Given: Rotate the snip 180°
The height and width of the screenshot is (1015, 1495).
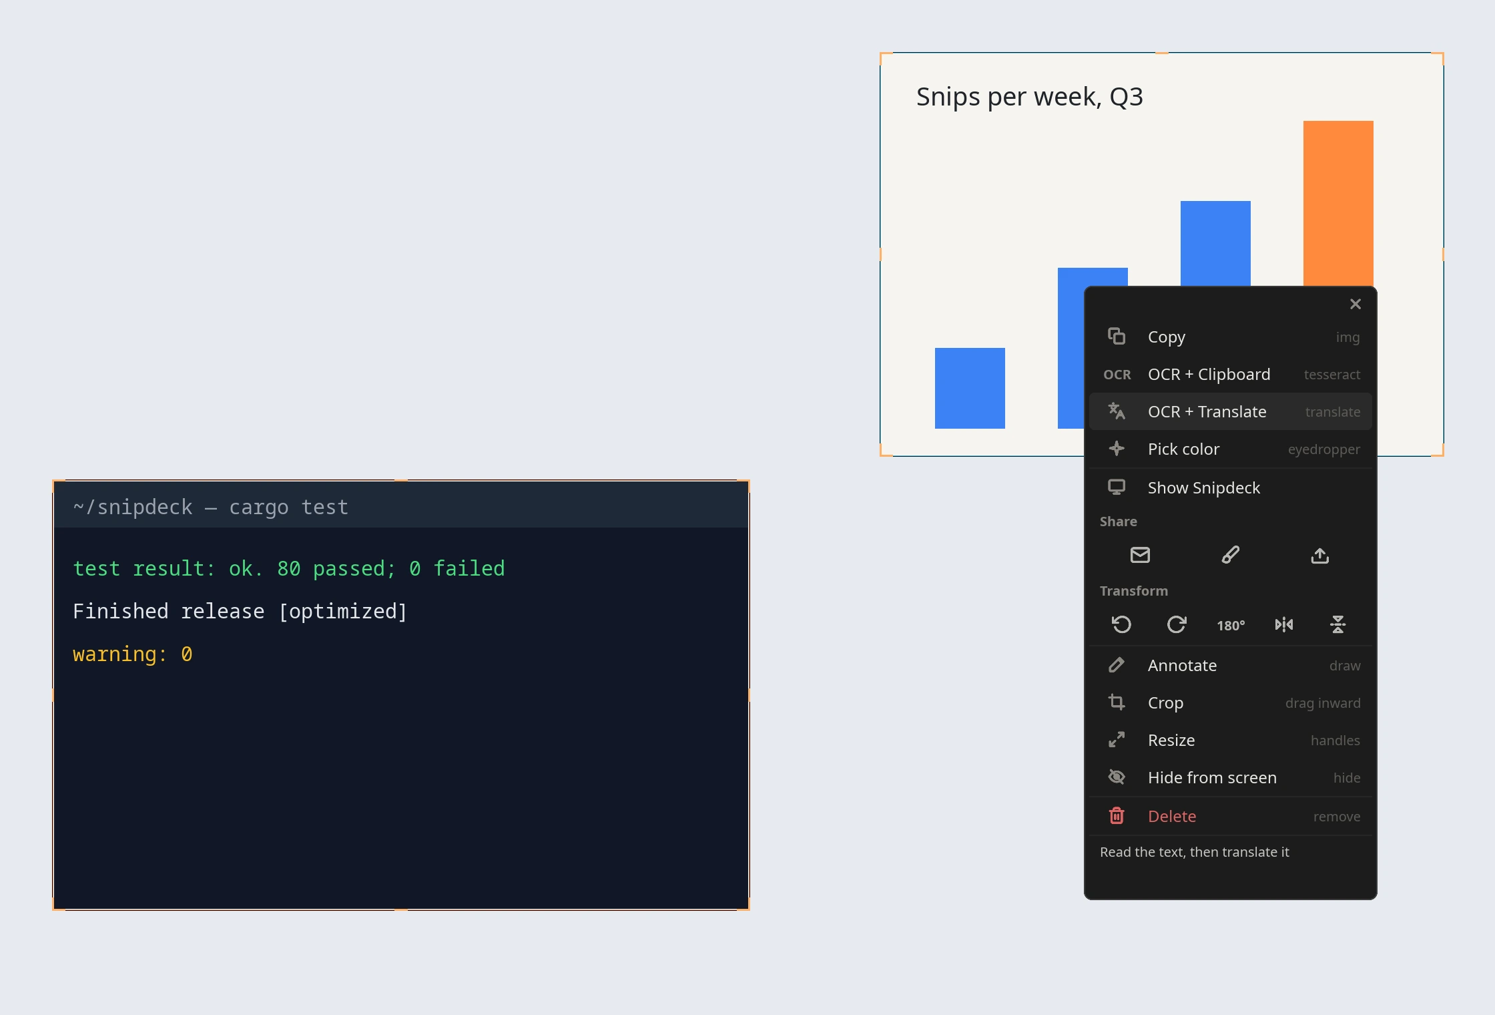Looking at the screenshot, I should (1231, 626).
